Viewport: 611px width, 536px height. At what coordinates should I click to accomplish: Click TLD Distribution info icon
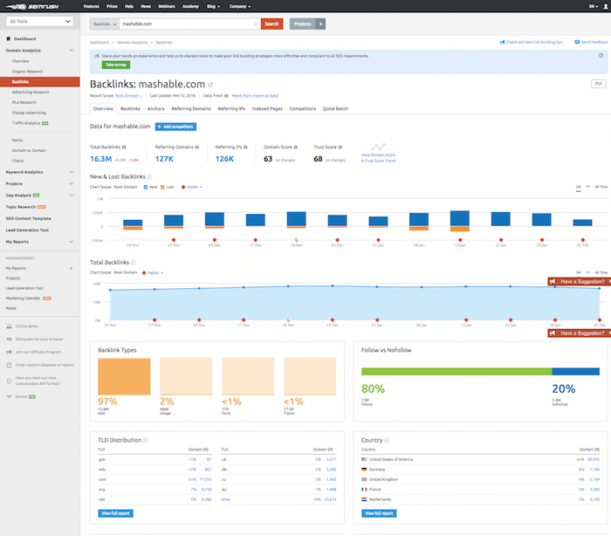(145, 440)
